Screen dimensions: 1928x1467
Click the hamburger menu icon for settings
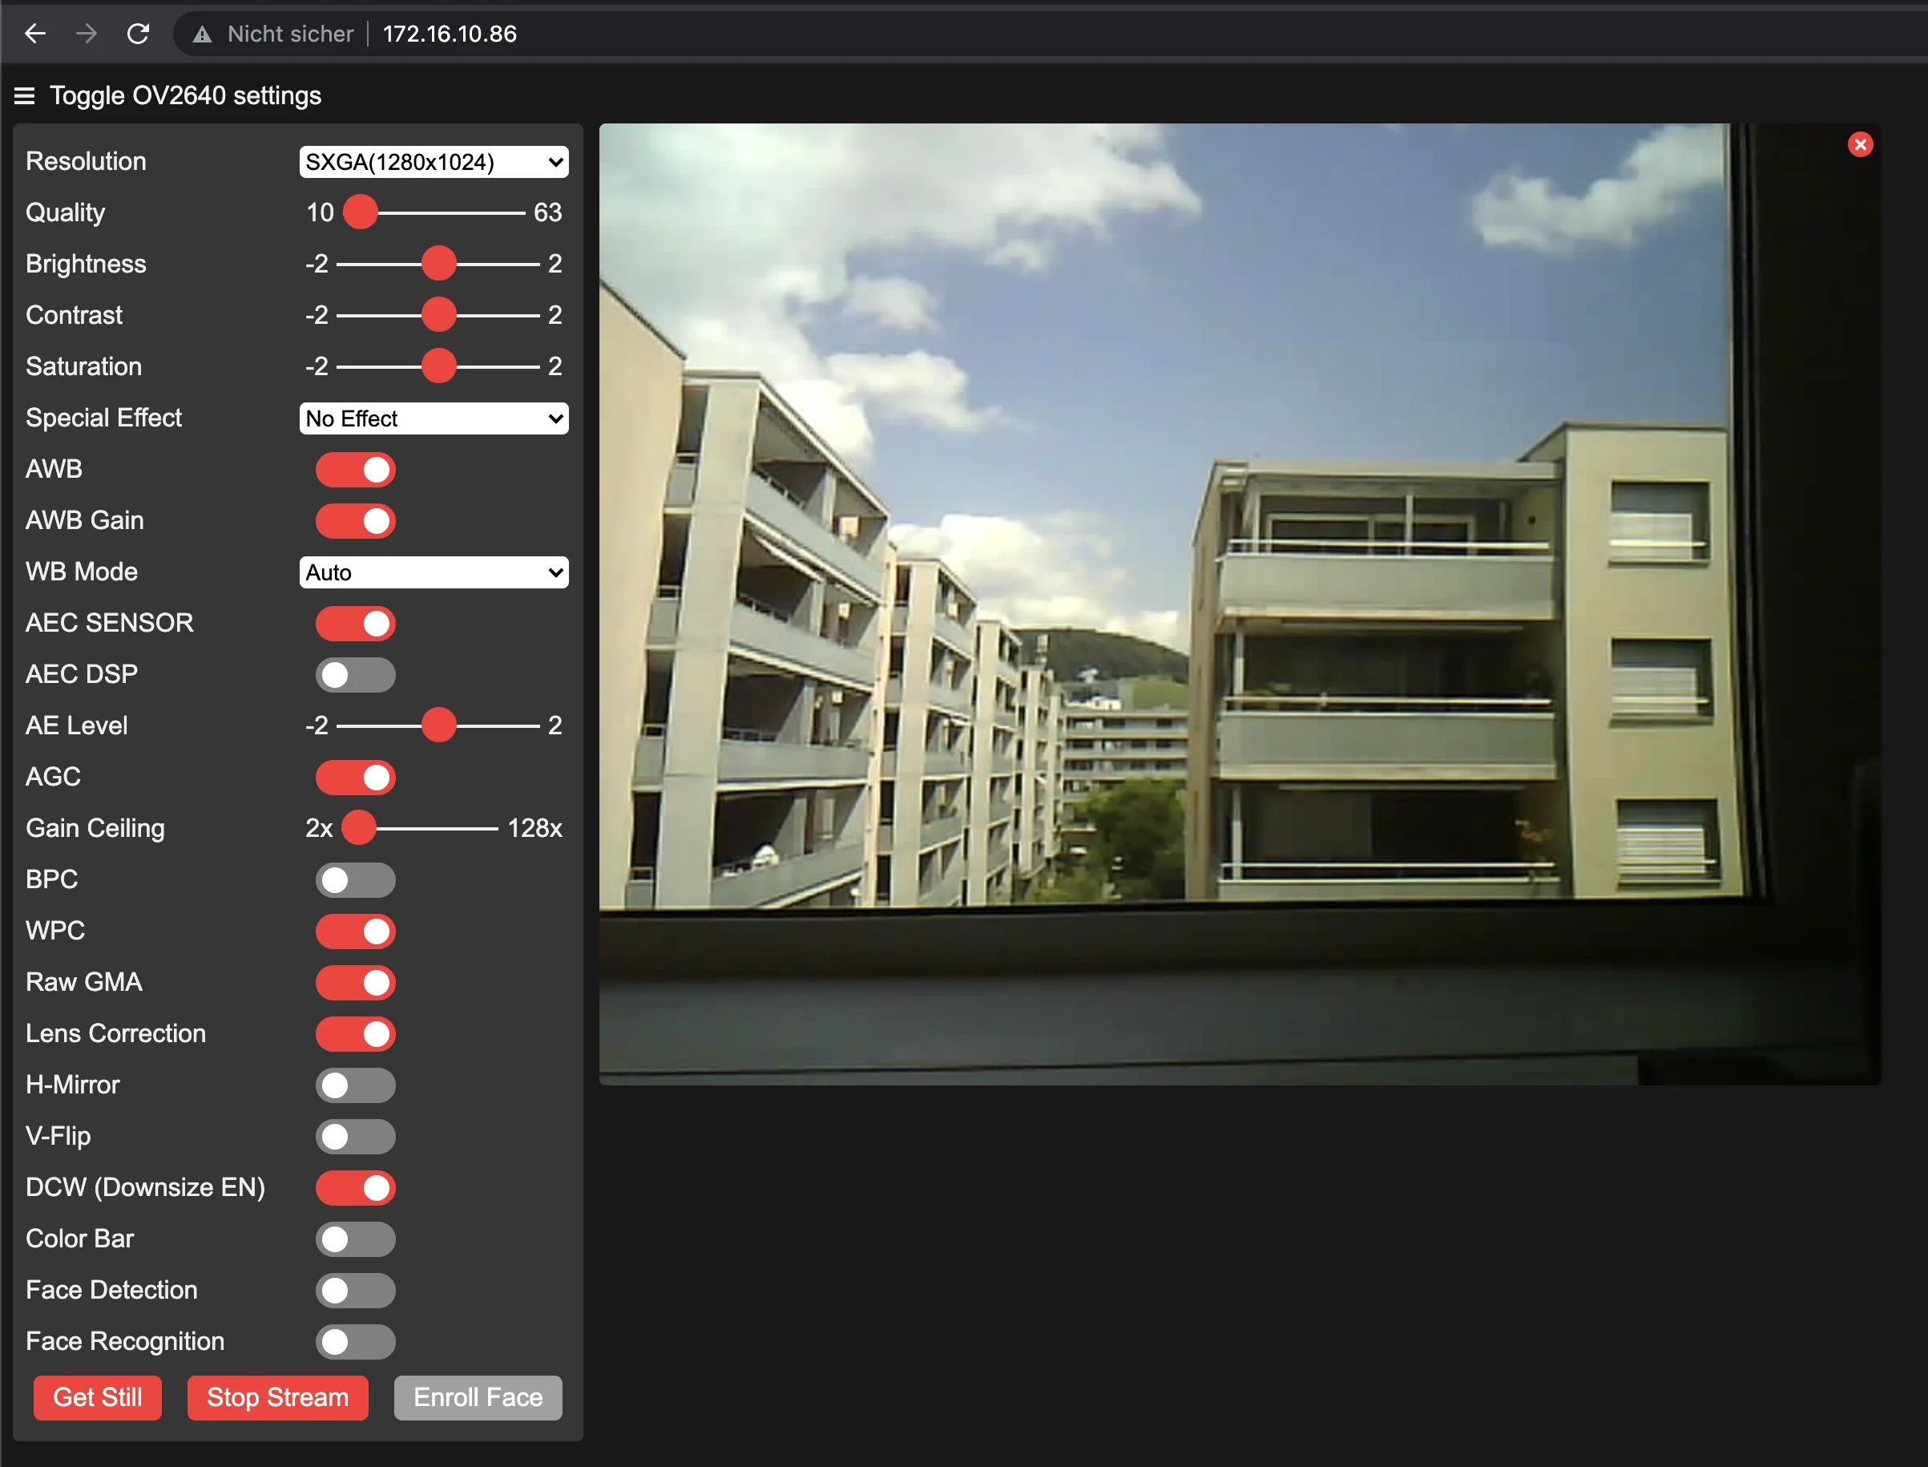24,96
